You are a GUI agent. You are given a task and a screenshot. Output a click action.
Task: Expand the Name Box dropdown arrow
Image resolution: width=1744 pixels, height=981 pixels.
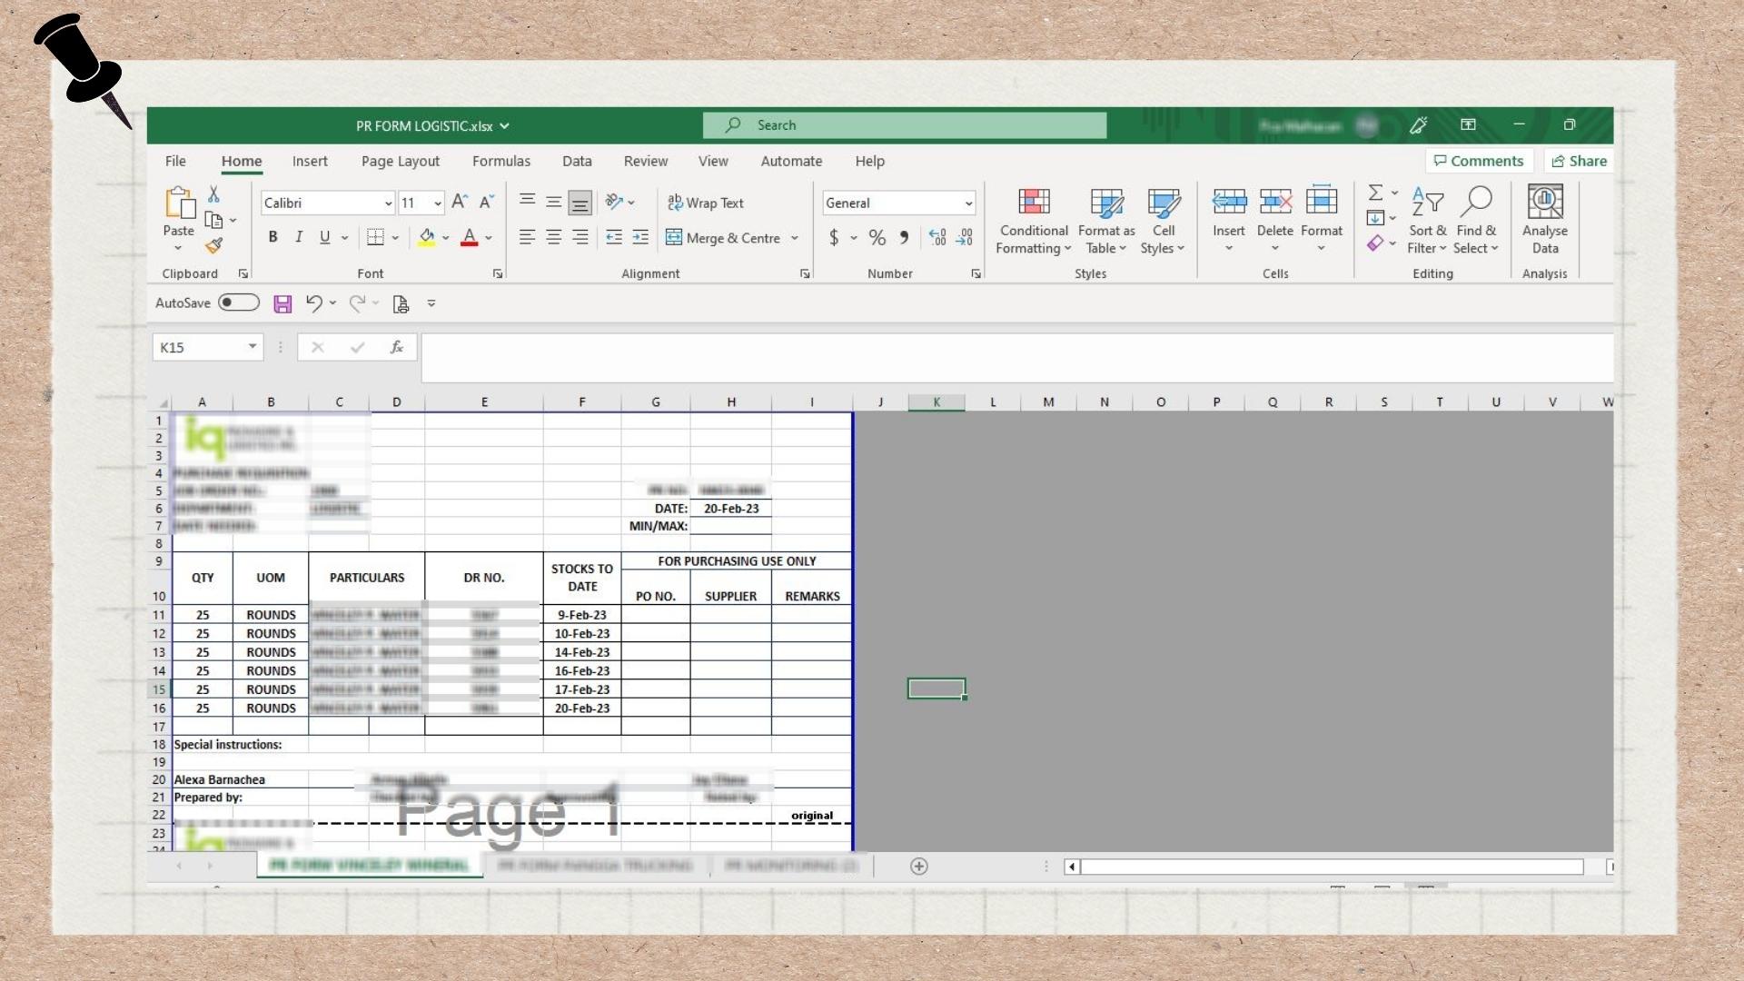[252, 347]
